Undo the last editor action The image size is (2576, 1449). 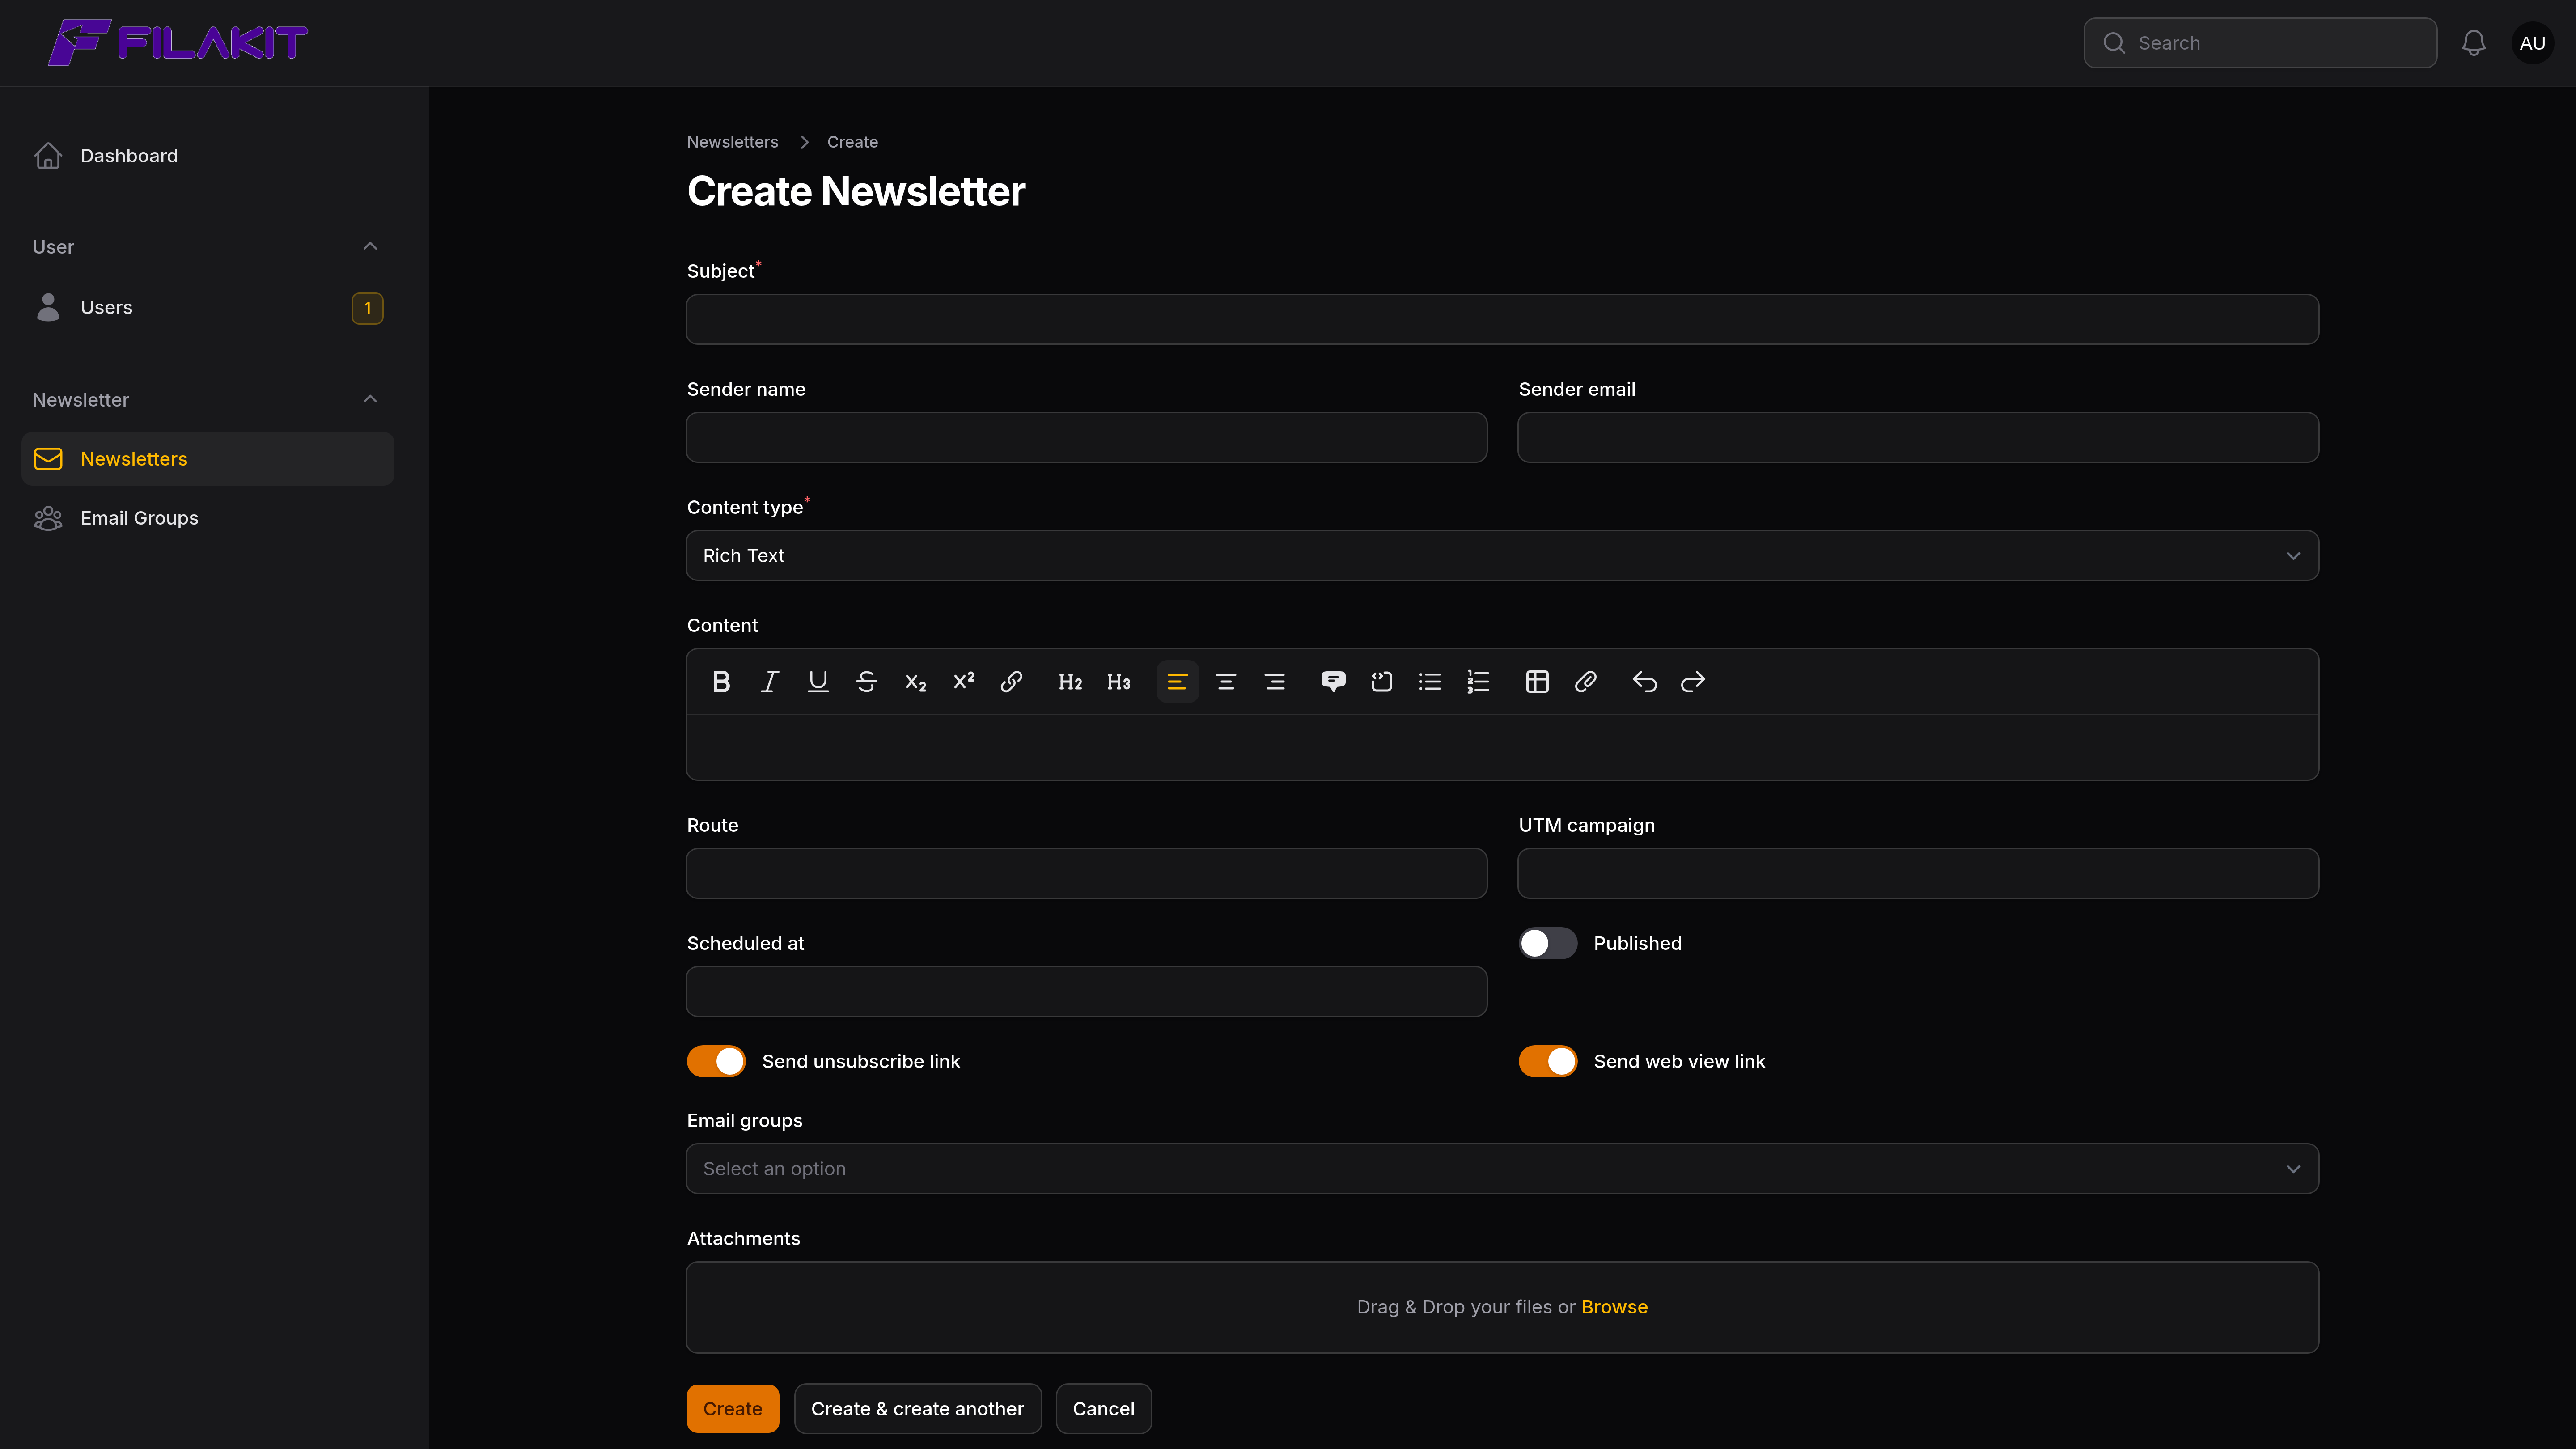pos(1644,682)
